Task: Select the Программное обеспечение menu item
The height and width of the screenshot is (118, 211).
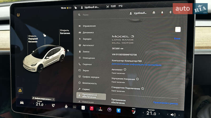Action: pos(91,96)
